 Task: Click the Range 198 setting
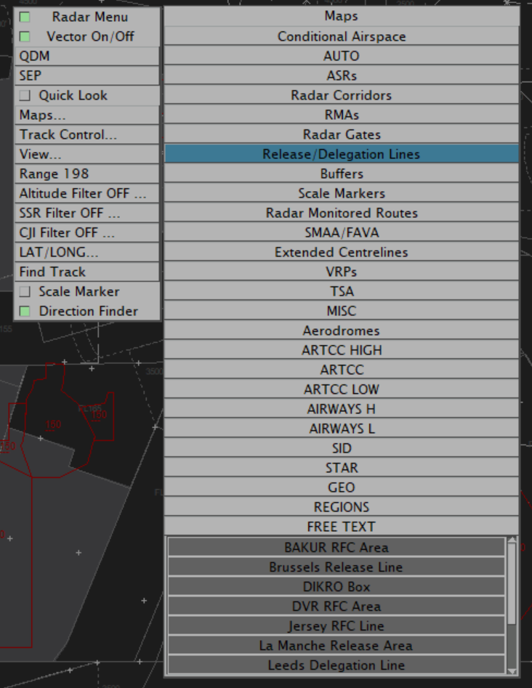click(86, 174)
